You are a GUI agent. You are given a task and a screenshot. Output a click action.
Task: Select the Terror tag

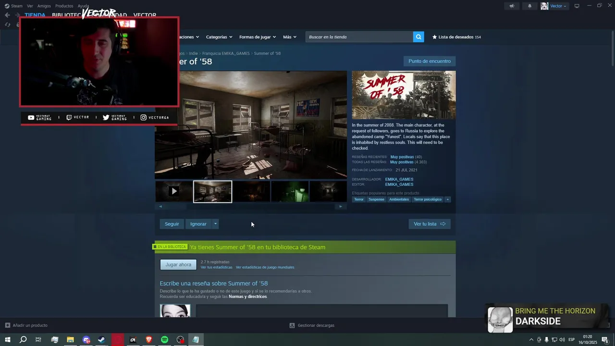pyautogui.click(x=359, y=199)
